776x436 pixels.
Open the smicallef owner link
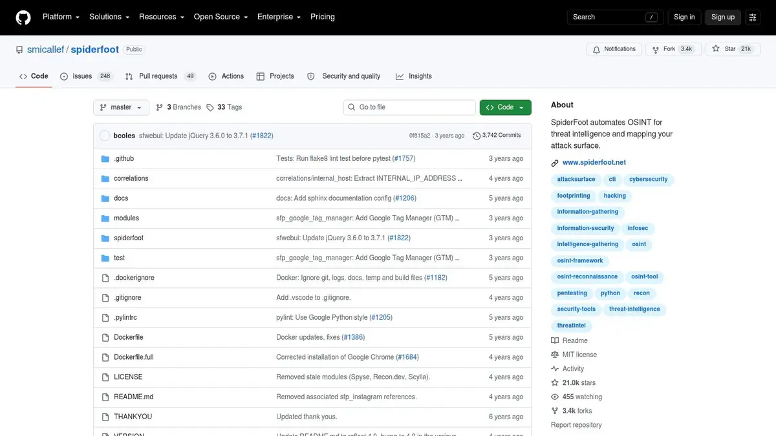coord(45,49)
